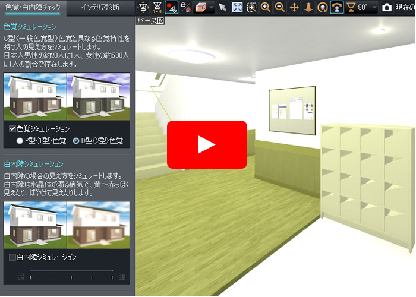The height and width of the screenshot is (297, 416).
Task: Select P型(1型)色覚 radio button
Action: click(20, 141)
